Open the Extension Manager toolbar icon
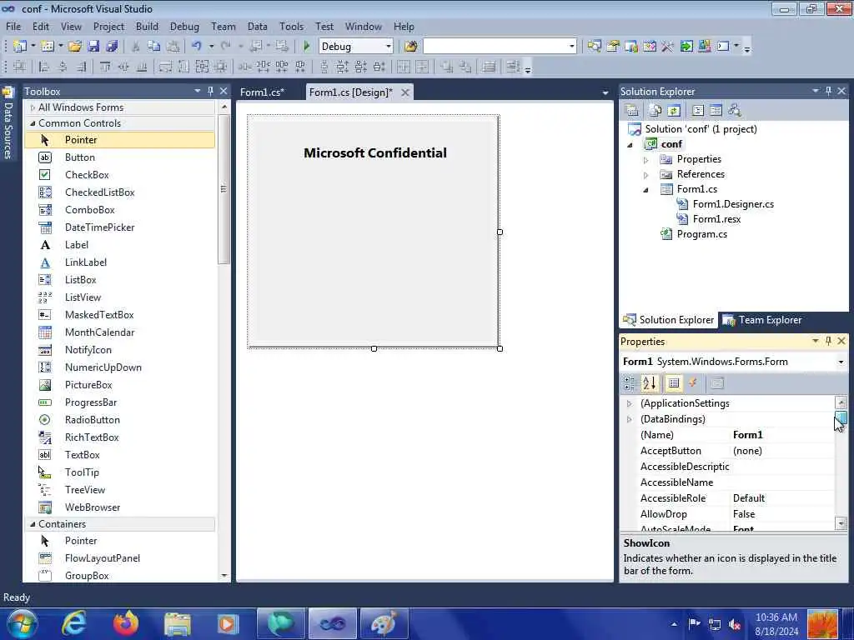 tap(704, 47)
